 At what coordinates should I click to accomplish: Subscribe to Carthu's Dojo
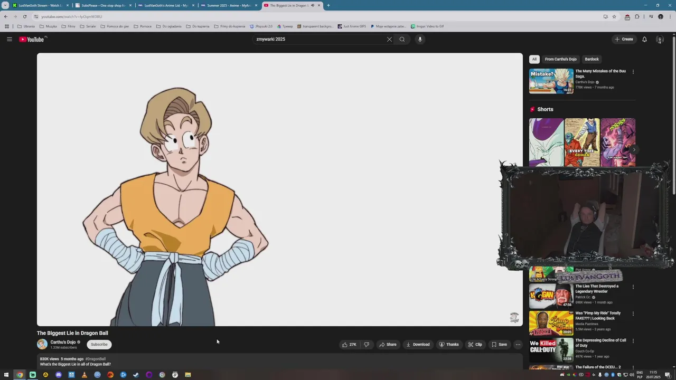coord(99,344)
